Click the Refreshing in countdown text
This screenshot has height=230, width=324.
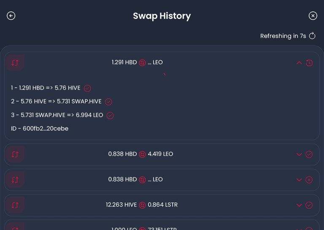point(283,36)
